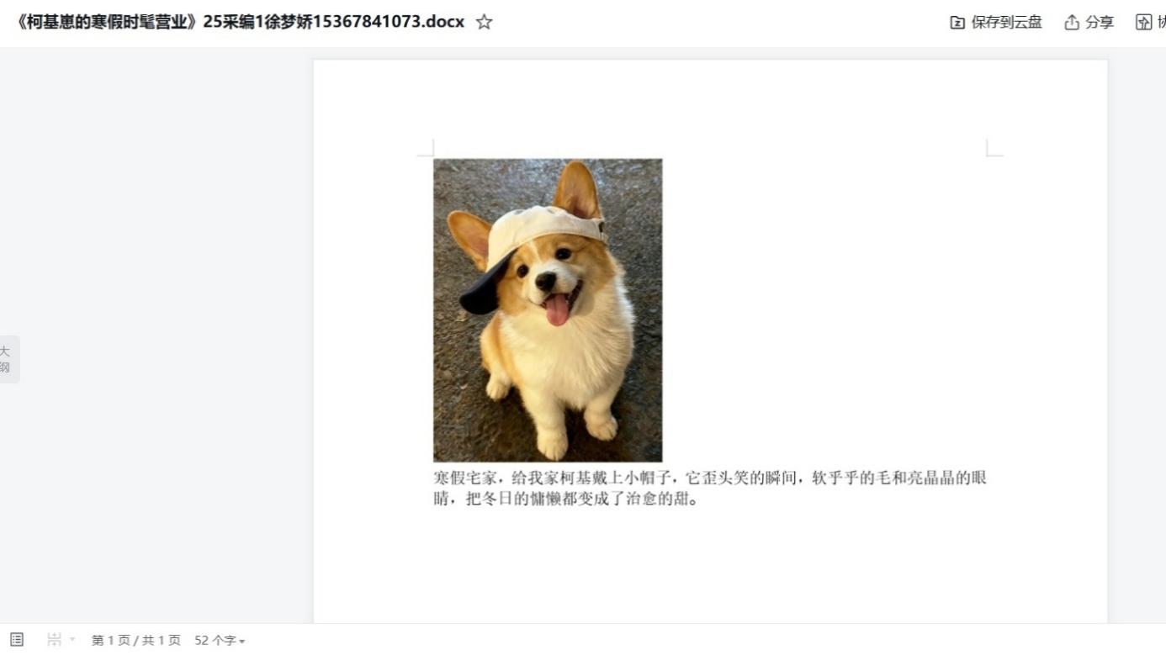
Task: Click the 分享 upload arrow icon
Action: pos(1072,23)
